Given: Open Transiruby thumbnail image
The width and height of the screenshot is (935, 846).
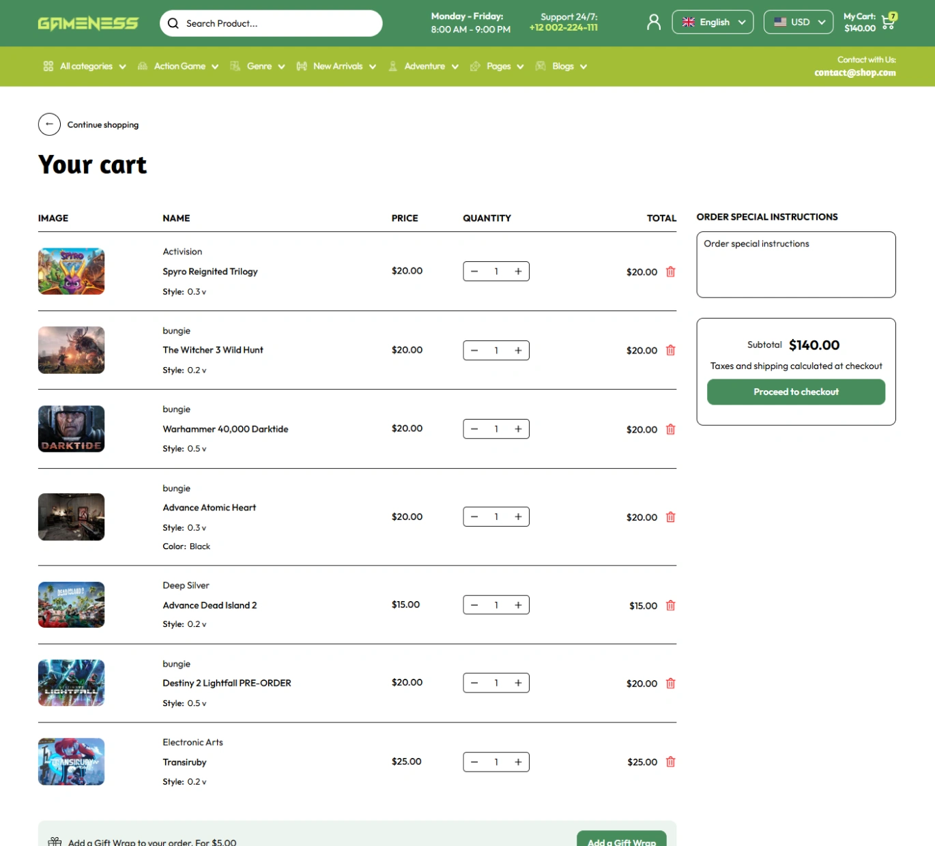Looking at the screenshot, I should [x=72, y=761].
